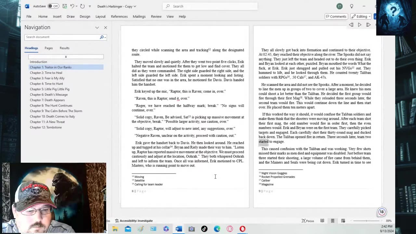This screenshot has width=416, height=234.
Task: Select Chapter 3: Fear is My Ally
Action: (47, 78)
